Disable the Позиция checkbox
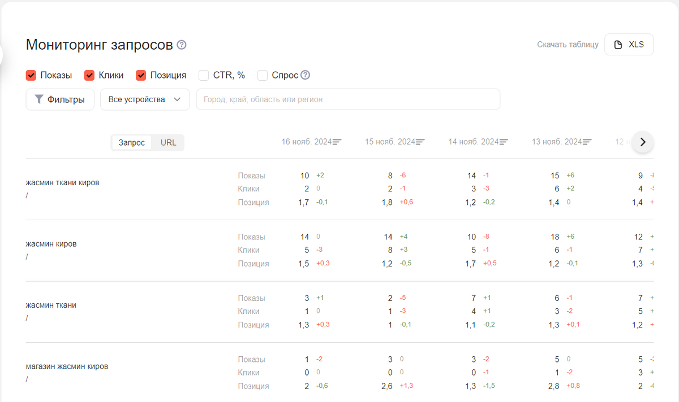The image size is (679, 402). coord(141,75)
